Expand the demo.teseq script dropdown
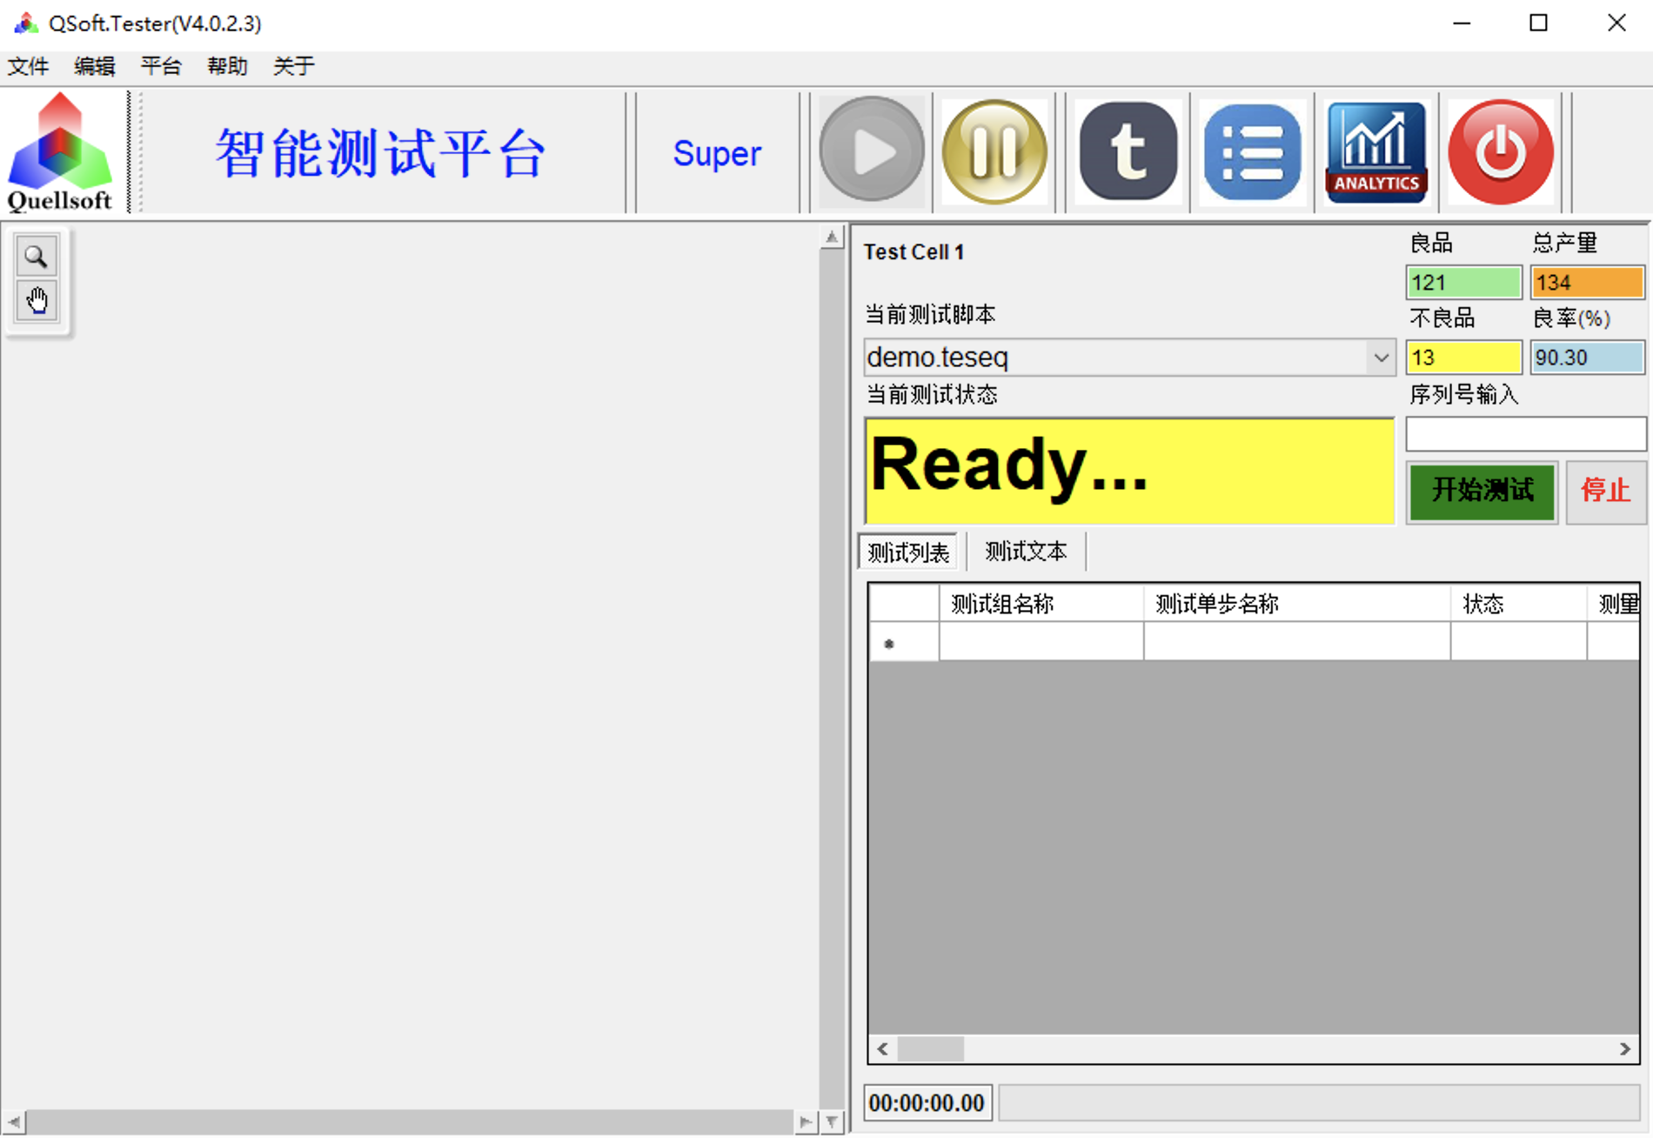 [x=1380, y=358]
